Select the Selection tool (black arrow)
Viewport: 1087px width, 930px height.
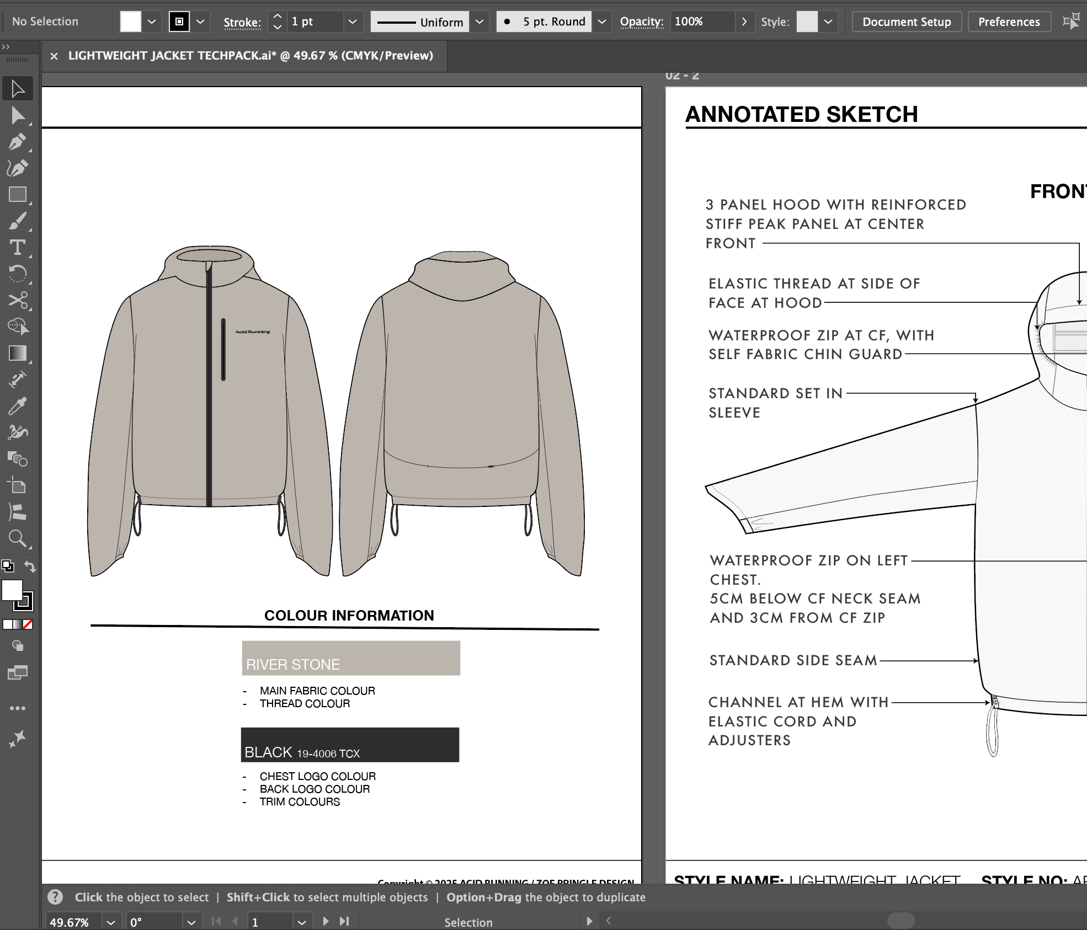click(x=18, y=89)
